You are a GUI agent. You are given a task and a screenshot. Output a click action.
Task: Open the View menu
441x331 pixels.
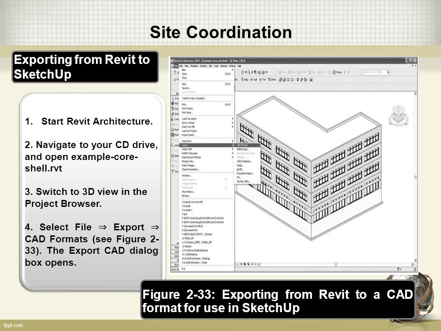click(187, 66)
